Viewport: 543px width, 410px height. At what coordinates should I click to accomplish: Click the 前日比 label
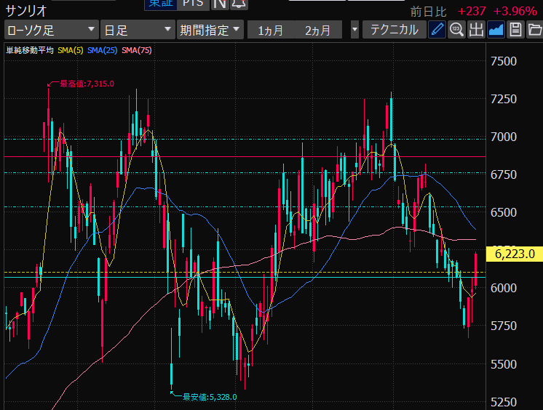click(x=429, y=12)
